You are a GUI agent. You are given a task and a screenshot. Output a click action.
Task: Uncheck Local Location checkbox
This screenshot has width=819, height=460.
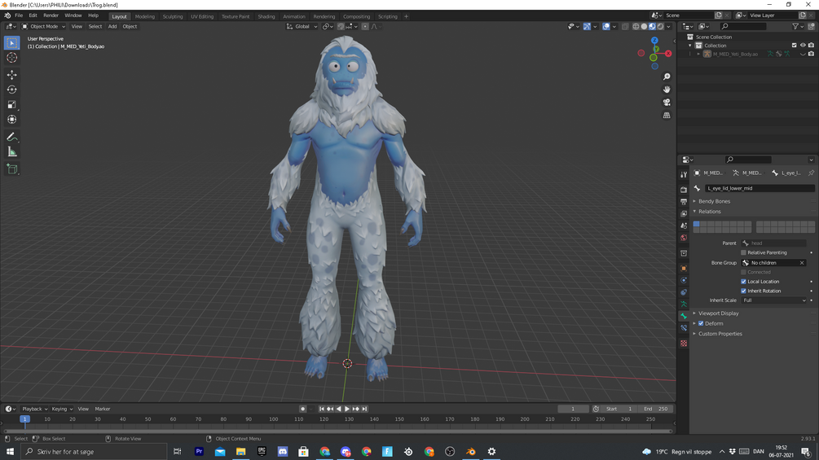(x=743, y=282)
